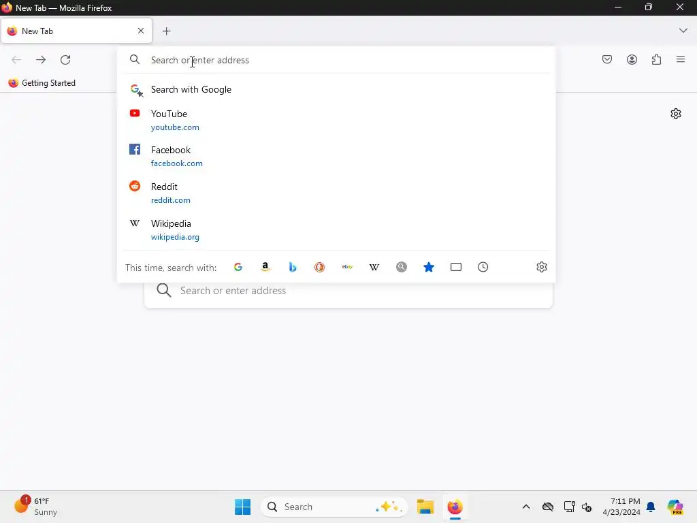Image resolution: width=697 pixels, height=523 pixels.
Task: Search this time with Amazon icon
Action: tap(265, 267)
